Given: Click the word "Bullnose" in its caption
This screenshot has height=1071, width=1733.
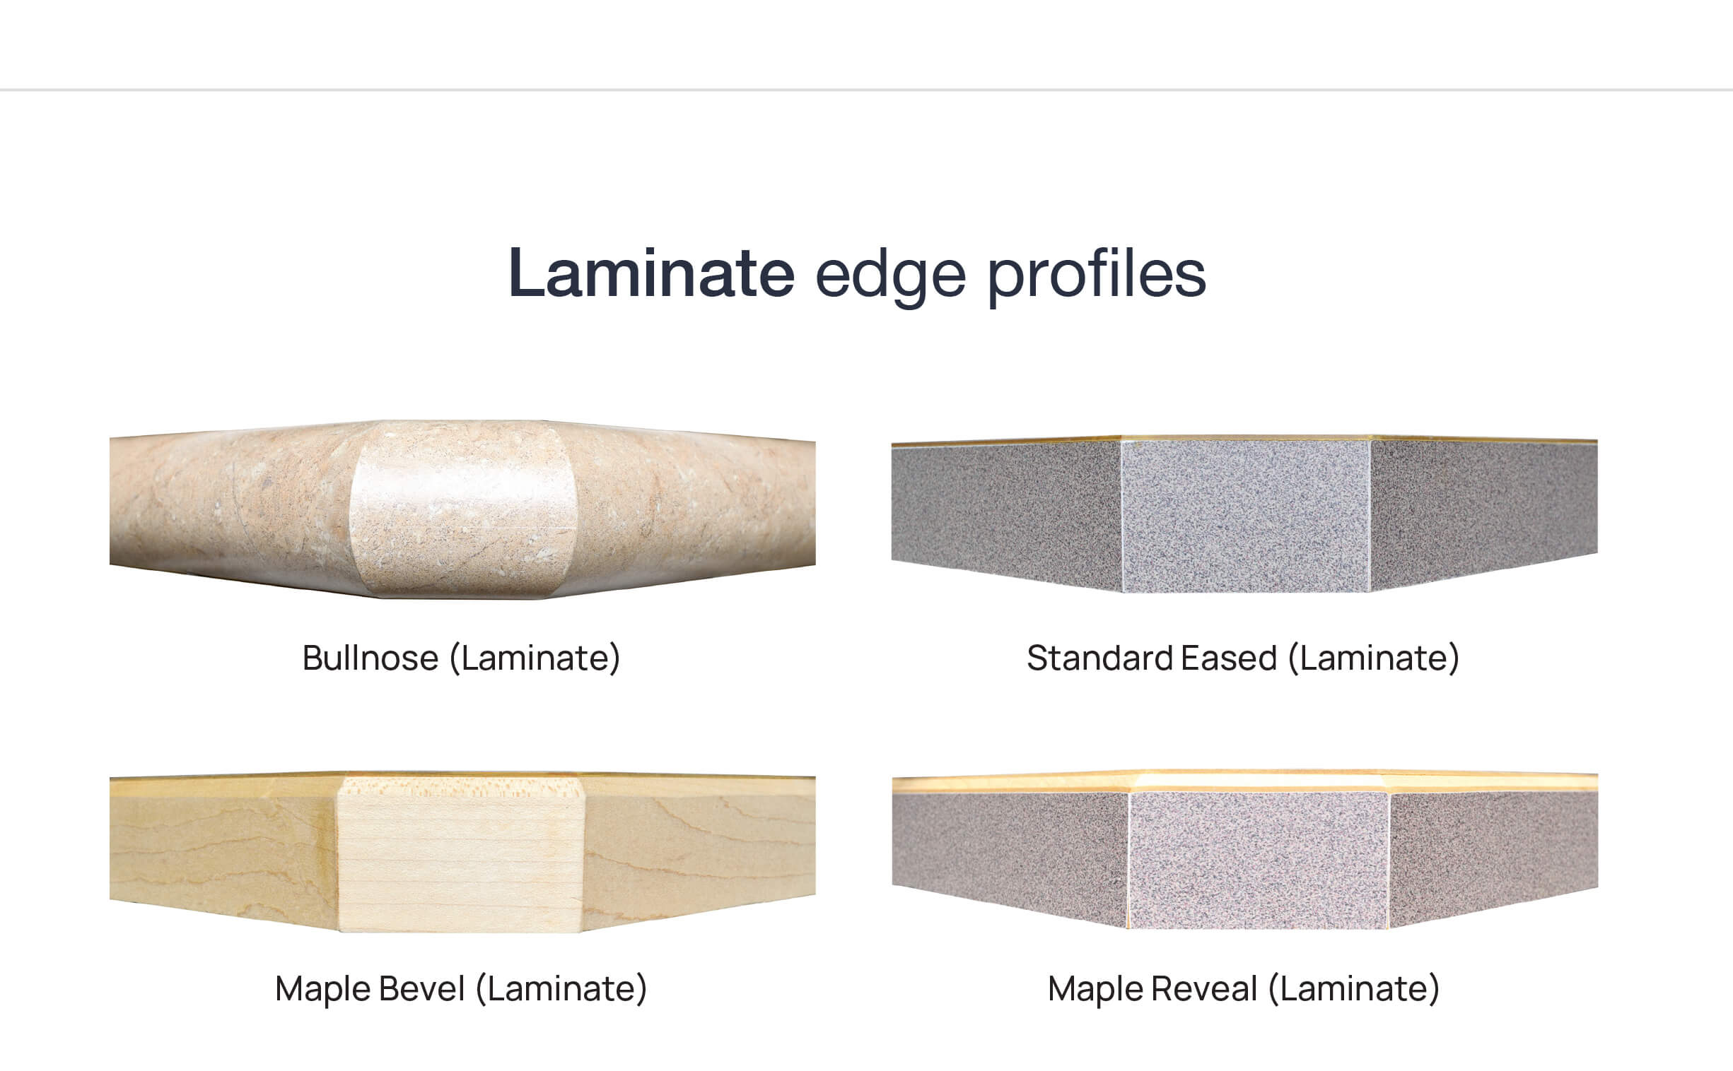Looking at the screenshot, I should pyautogui.click(x=370, y=658).
